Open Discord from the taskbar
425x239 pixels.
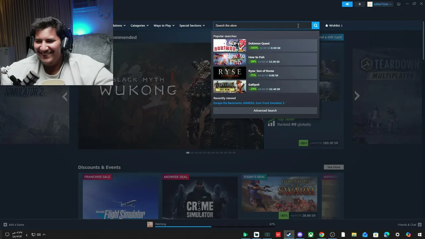(x=300, y=235)
